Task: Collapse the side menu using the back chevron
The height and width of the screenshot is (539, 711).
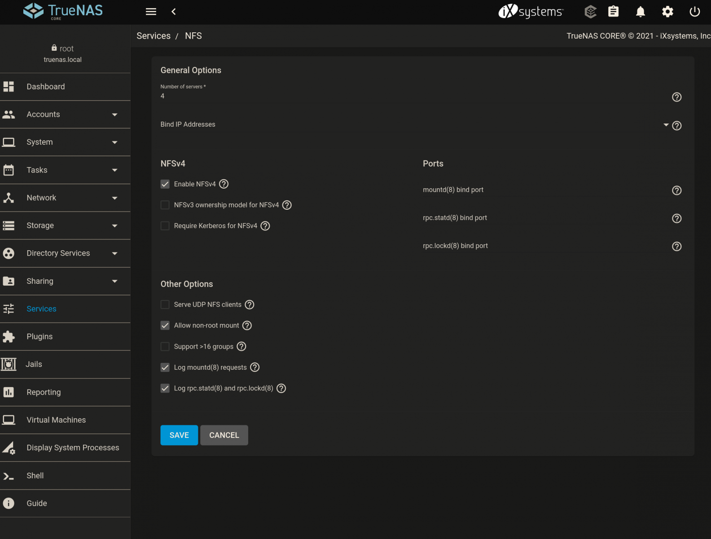Action: (174, 12)
